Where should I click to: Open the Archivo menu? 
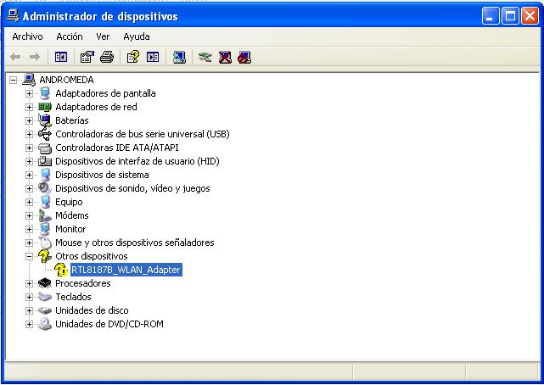click(x=27, y=36)
